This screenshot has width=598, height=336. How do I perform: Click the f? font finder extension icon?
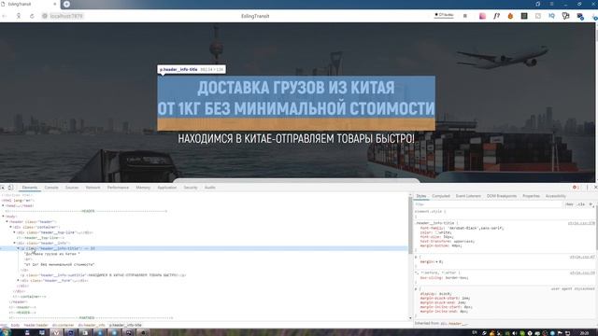click(x=496, y=16)
